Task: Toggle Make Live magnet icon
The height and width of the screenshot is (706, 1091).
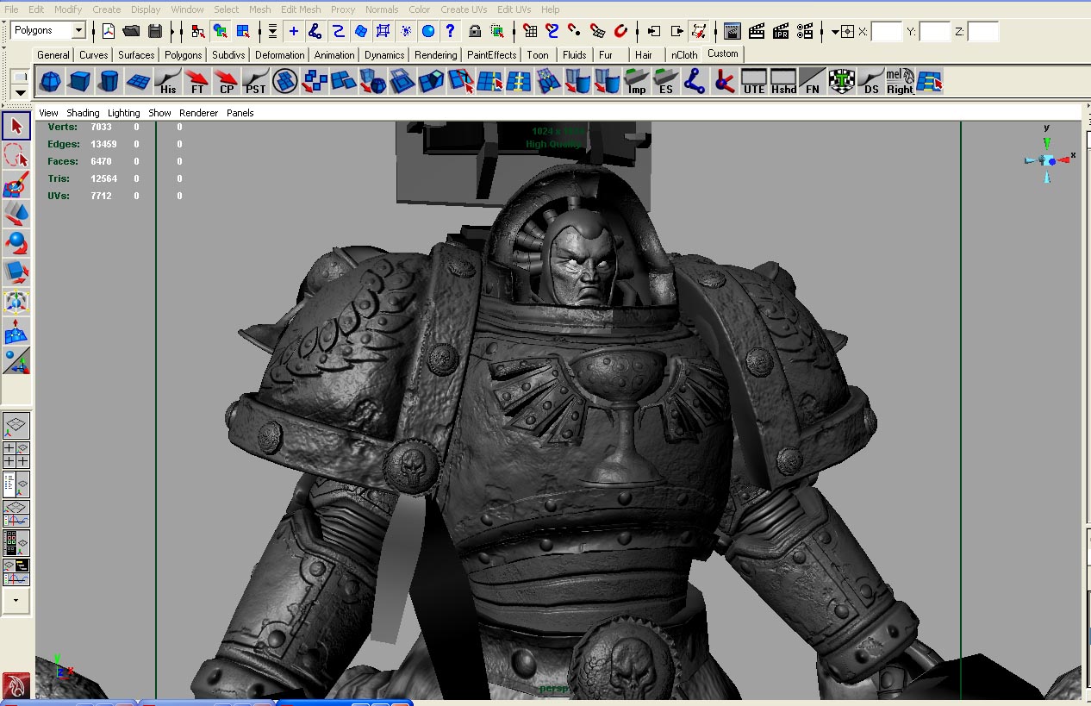Action: click(x=620, y=31)
